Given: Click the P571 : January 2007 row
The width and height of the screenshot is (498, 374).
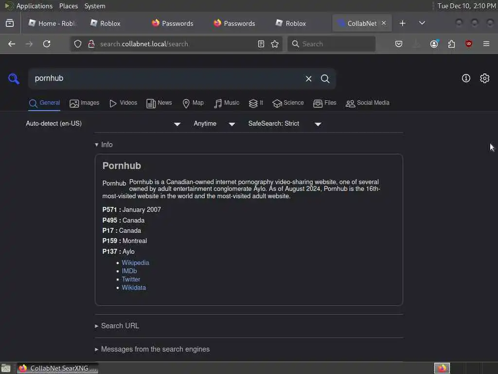Looking at the screenshot, I should click(131, 209).
